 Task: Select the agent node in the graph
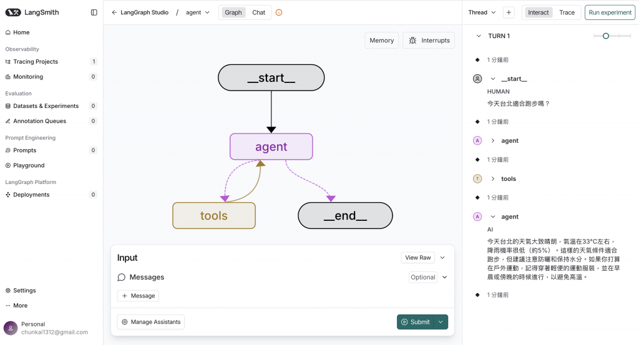tap(271, 147)
